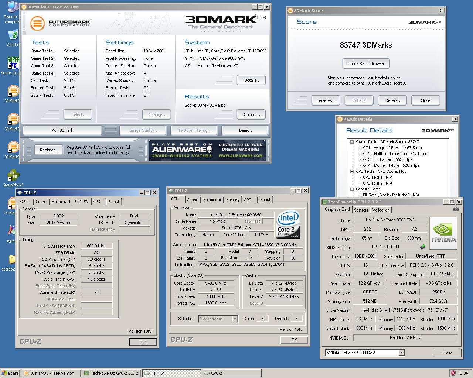473x378 pixels.
Task: Switch to TechPowerUp GPU-Z taskbar button
Action: click(x=111, y=373)
